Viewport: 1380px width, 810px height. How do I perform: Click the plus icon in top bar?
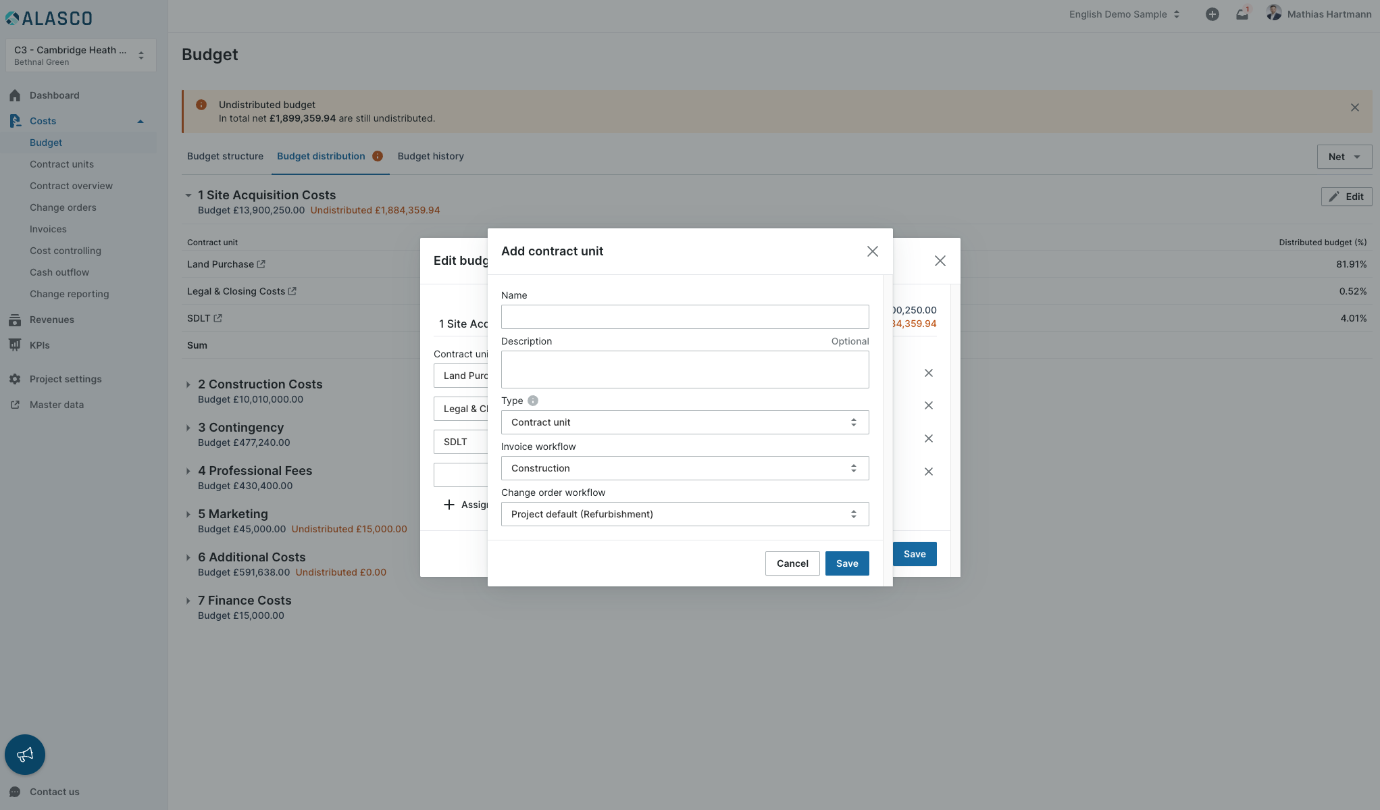coord(1212,14)
